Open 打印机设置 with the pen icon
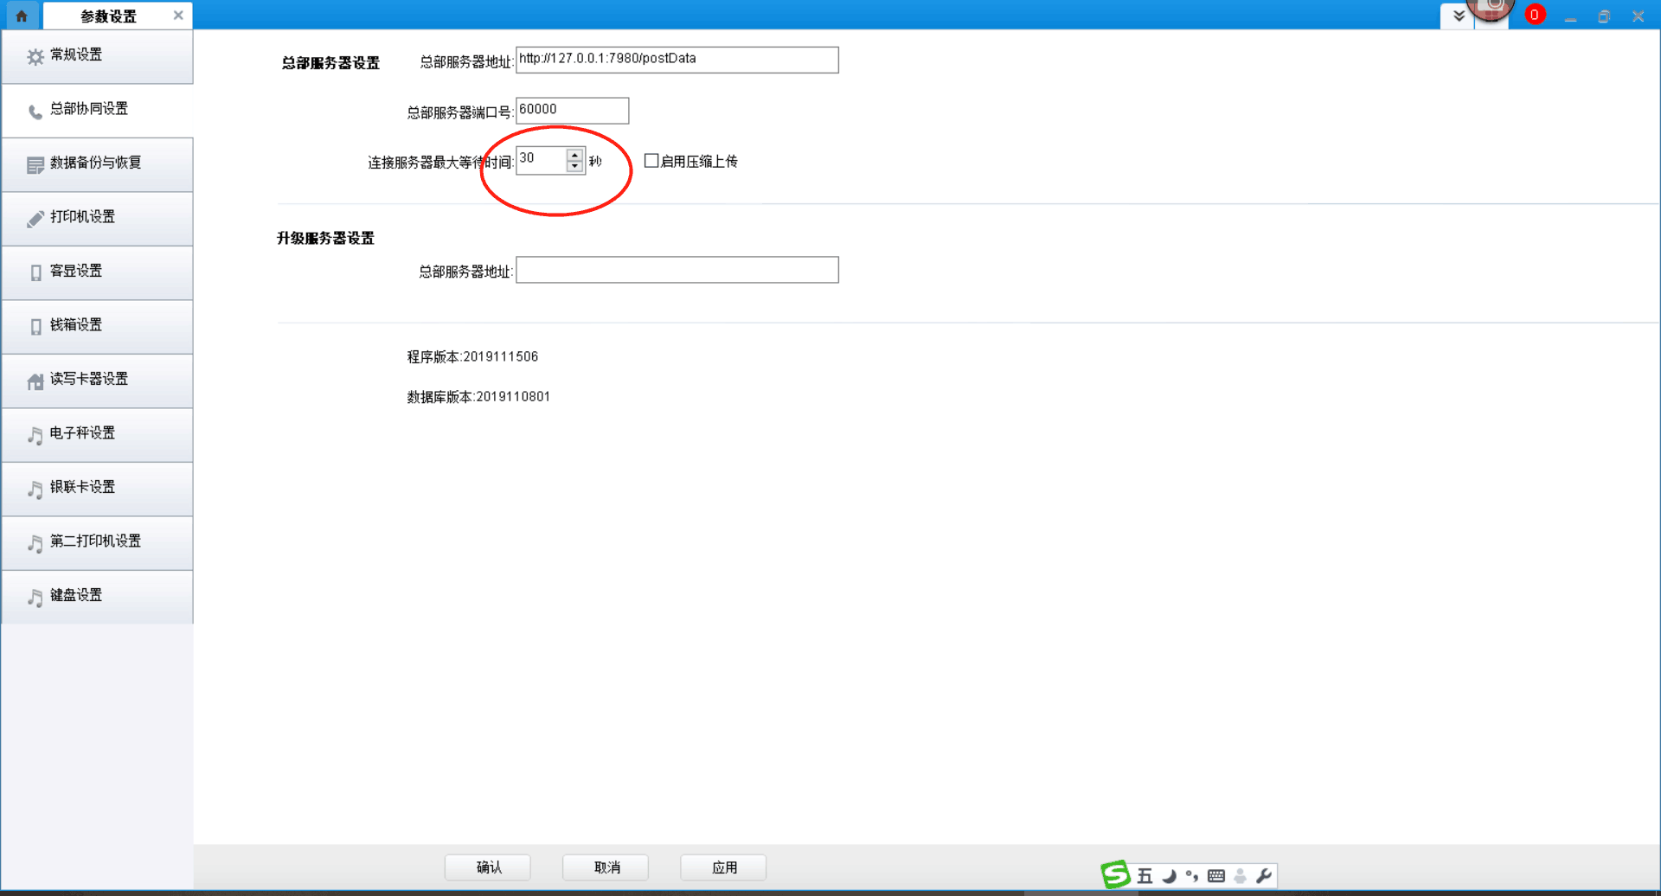The width and height of the screenshot is (1661, 896). (x=97, y=218)
